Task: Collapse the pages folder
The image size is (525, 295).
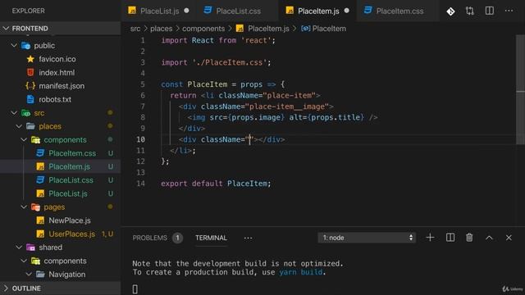Action: click(x=24, y=207)
